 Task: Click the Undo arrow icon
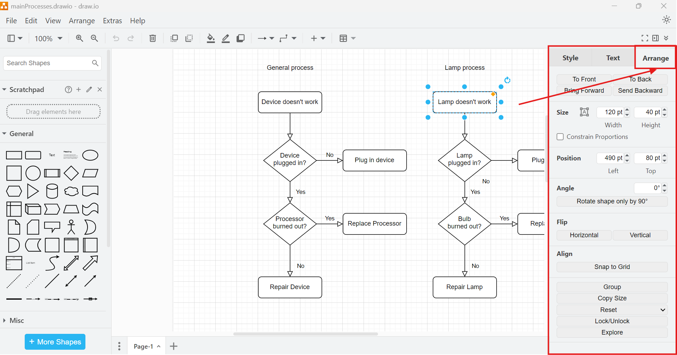point(116,38)
